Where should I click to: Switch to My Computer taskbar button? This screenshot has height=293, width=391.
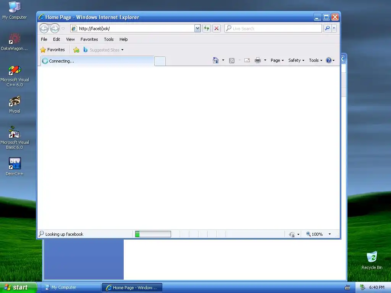click(71, 288)
